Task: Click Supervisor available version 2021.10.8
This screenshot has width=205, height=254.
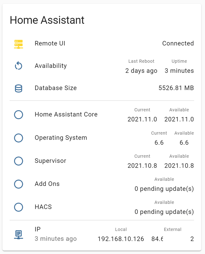Action: [x=179, y=166]
